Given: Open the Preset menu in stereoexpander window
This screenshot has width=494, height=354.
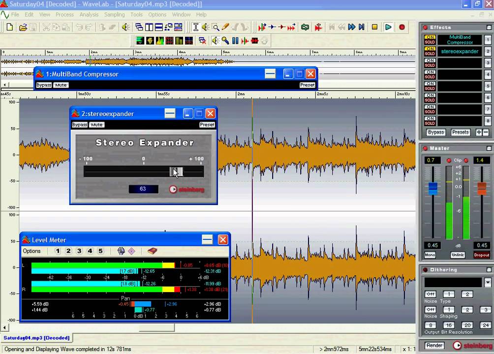Looking at the screenshot, I should click(207, 125).
